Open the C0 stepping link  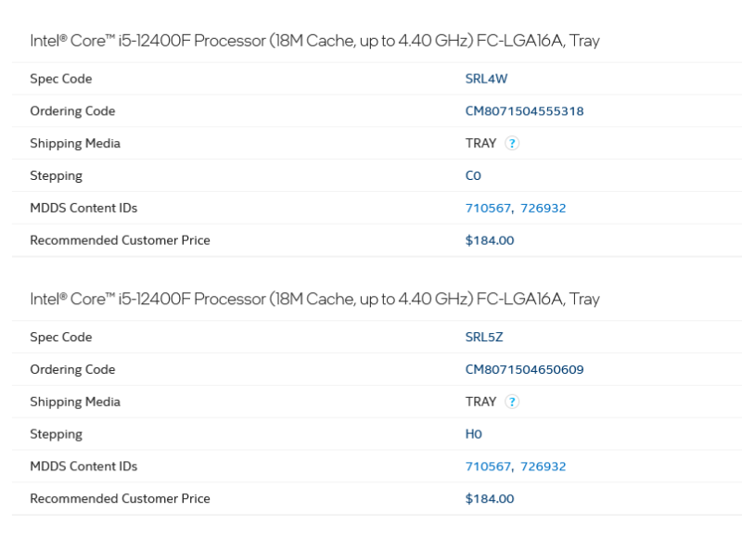click(x=473, y=175)
